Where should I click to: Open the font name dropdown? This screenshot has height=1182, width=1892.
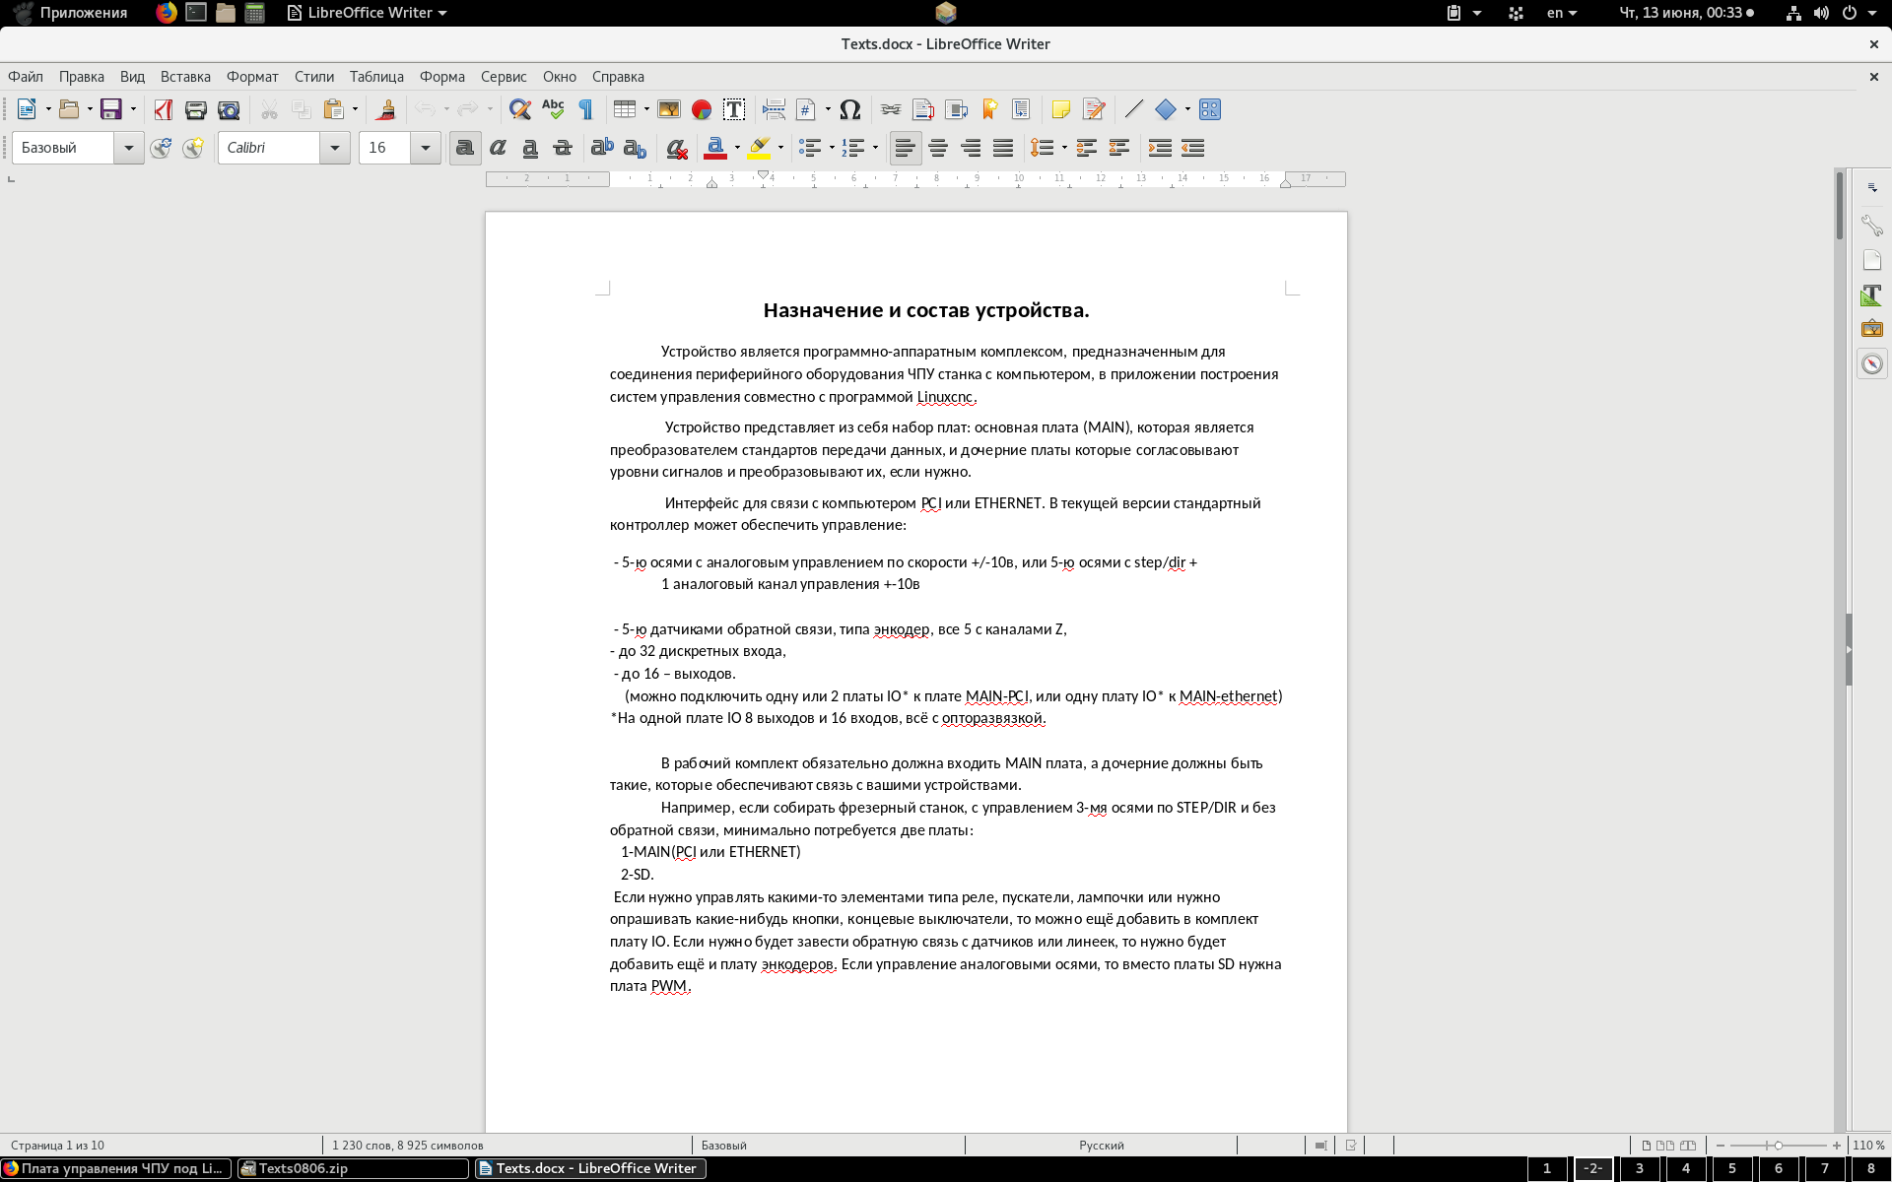point(335,148)
